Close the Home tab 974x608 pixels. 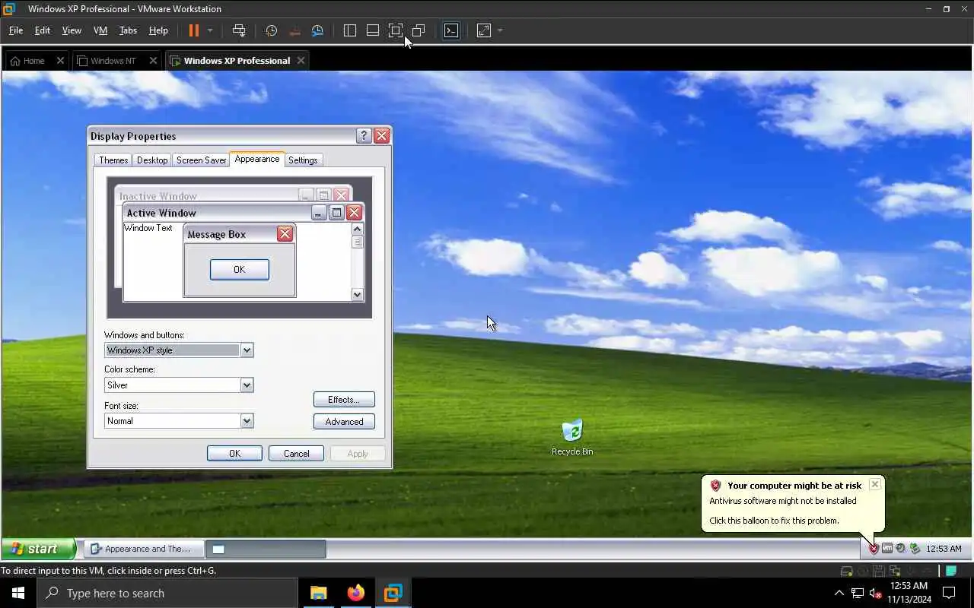pyautogui.click(x=60, y=61)
